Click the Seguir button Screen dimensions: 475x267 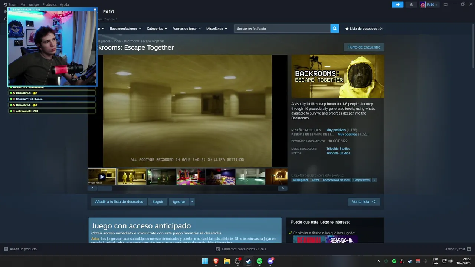[x=158, y=202]
